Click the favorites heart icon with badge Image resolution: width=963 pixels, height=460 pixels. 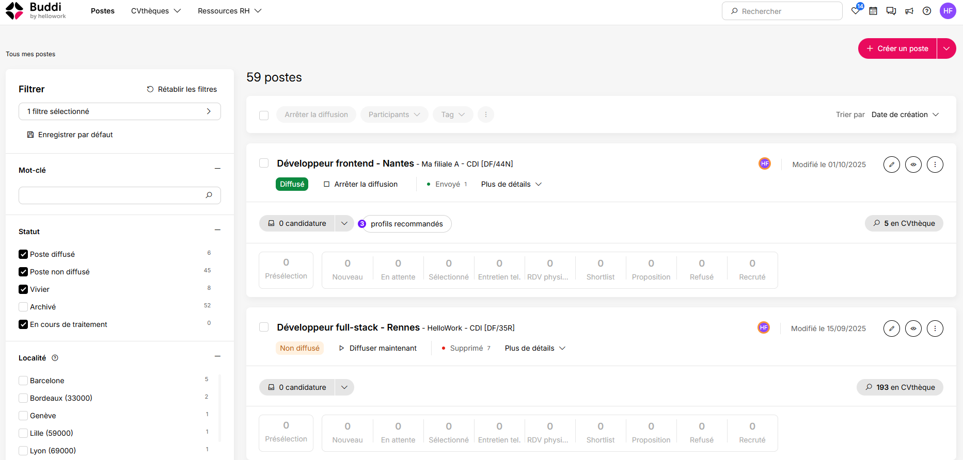[x=856, y=10]
